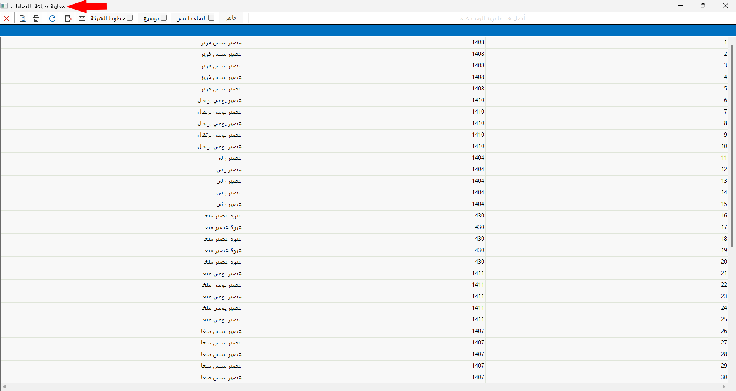Click the left arrow of horizontal scrollbar
The height and width of the screenshot is (391, 736).
[x=3, y=386]
